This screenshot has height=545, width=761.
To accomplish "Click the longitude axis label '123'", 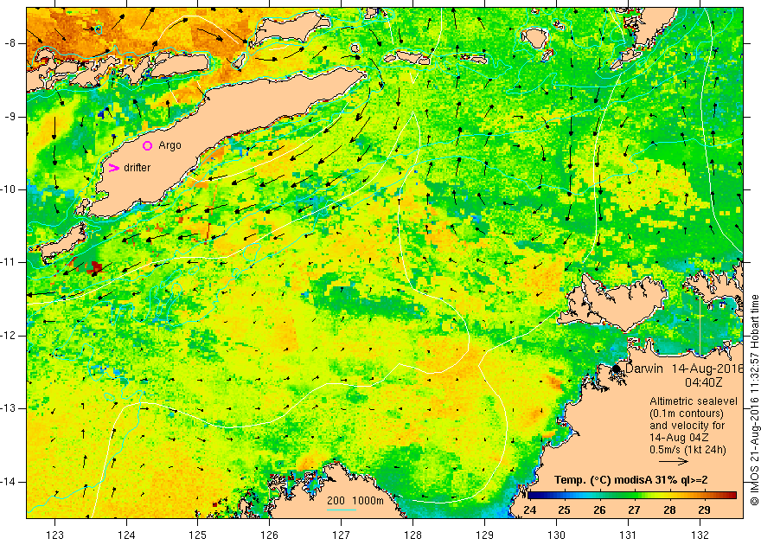I will [x=54, y=535].
